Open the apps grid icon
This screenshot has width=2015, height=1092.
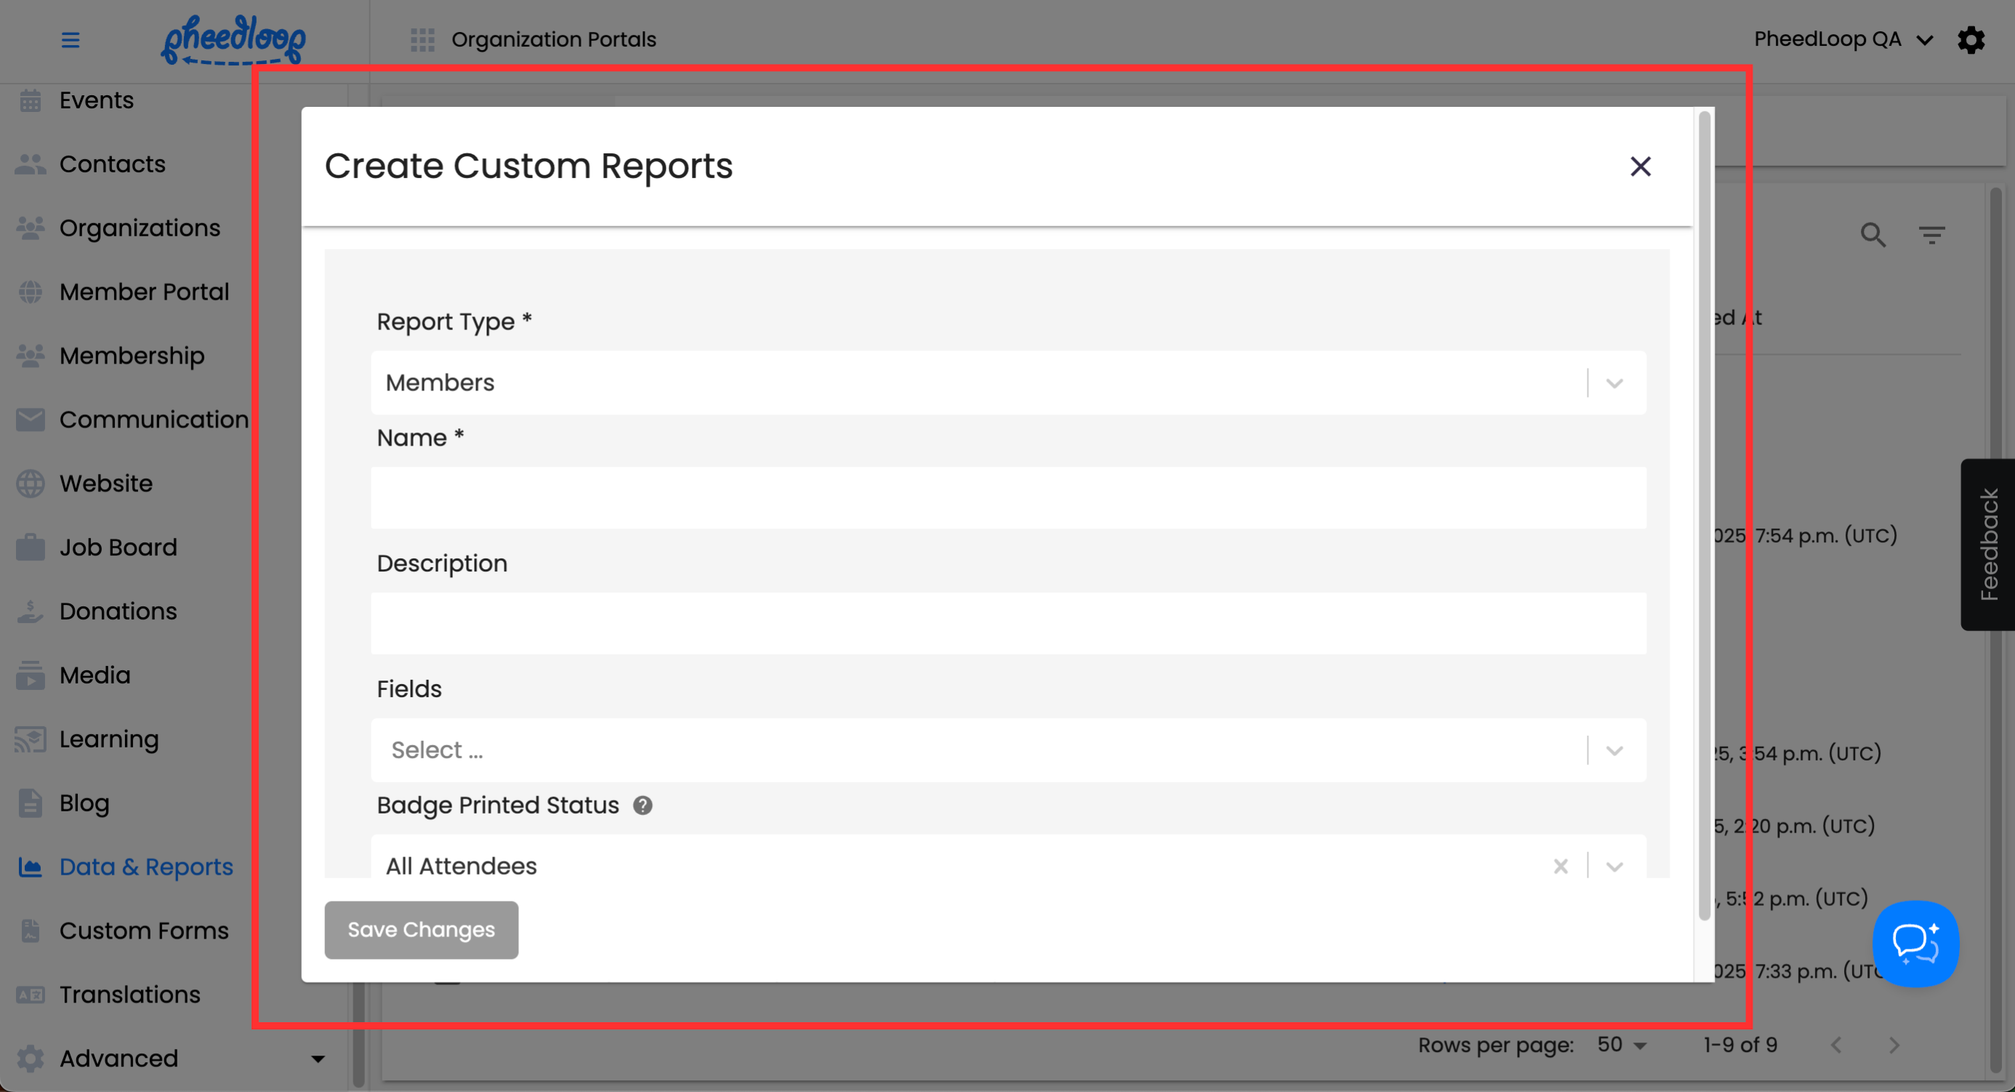pos(422,40)
